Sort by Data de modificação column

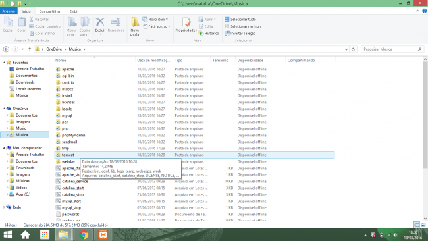point(153,60)
